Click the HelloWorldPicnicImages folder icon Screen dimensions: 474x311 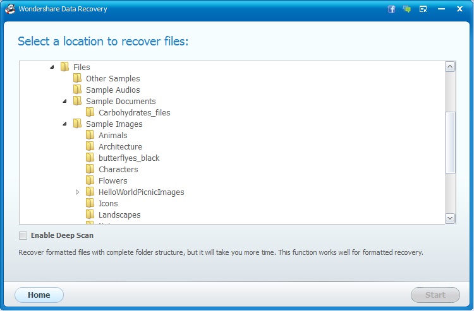[x=90, y=192]
